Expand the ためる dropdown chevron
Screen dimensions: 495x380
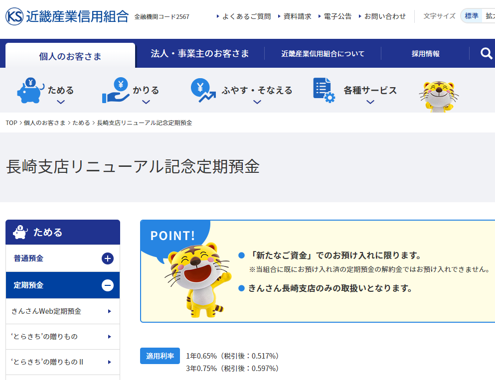coord(61,102)
